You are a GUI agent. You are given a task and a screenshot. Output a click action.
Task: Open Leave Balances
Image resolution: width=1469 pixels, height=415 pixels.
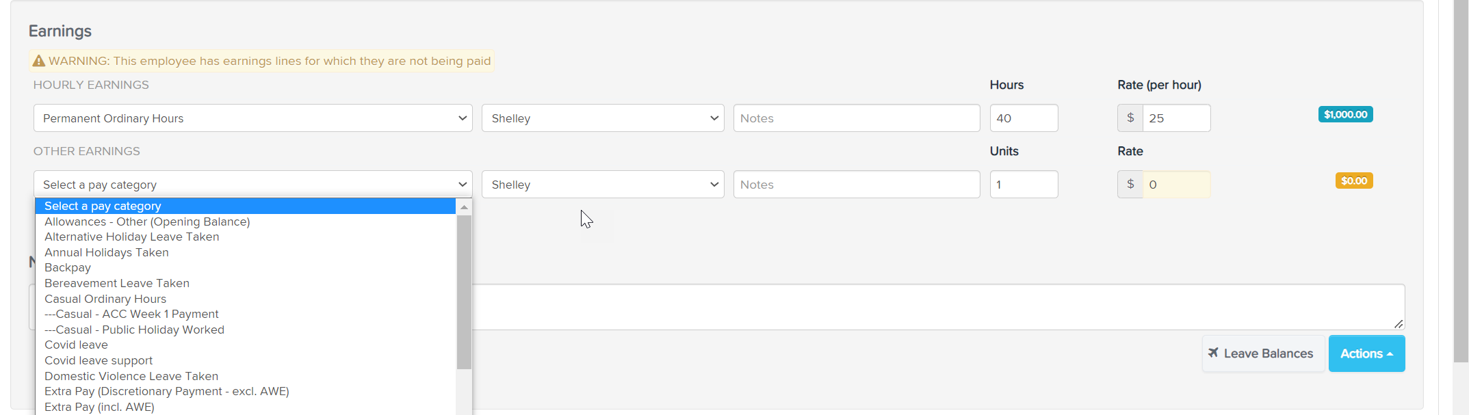click(1263, 353)
